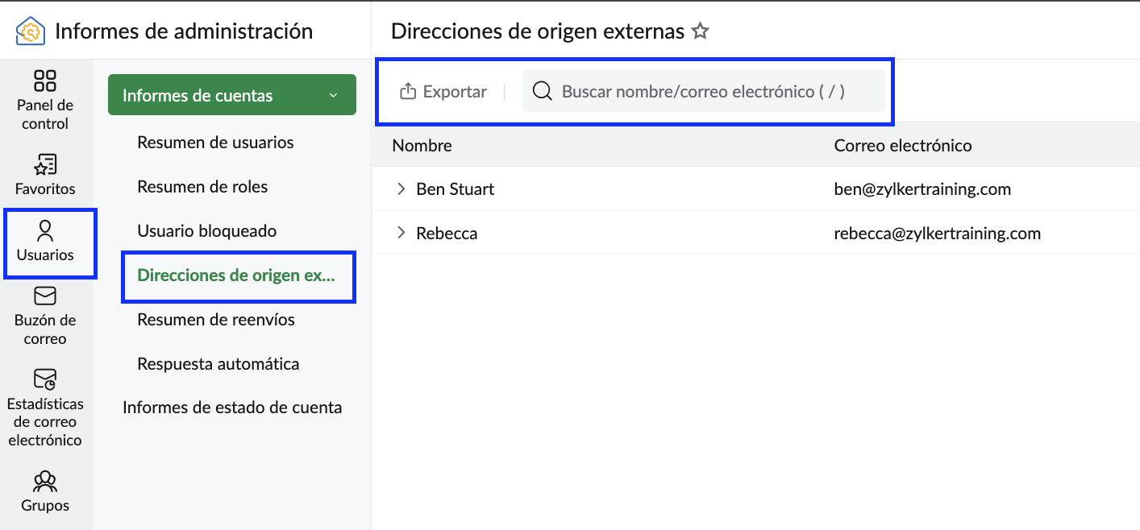Select the Rebecca name cell
Image resolution: width=1140 pixels, height=530 pixels.
447,234
